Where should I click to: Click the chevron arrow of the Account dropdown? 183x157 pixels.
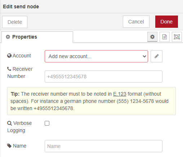point(144,56)
